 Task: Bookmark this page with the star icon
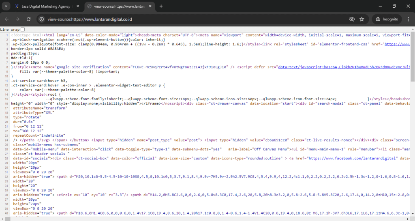point(362,19)
